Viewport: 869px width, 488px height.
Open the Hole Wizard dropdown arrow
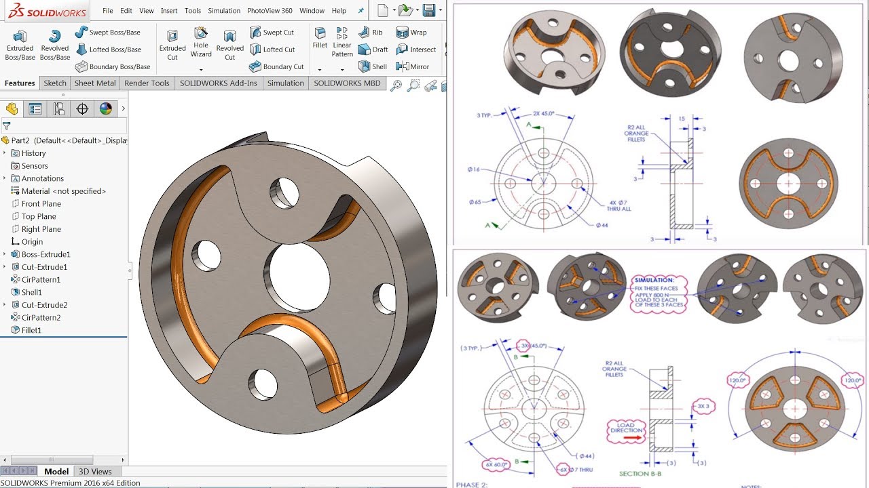tap(201, 69)
